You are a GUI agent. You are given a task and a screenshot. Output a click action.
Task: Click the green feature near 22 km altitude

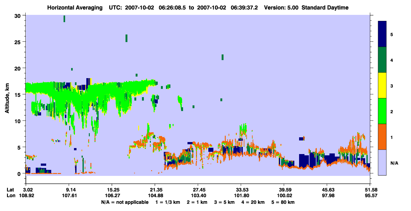[x=223, y=57]
